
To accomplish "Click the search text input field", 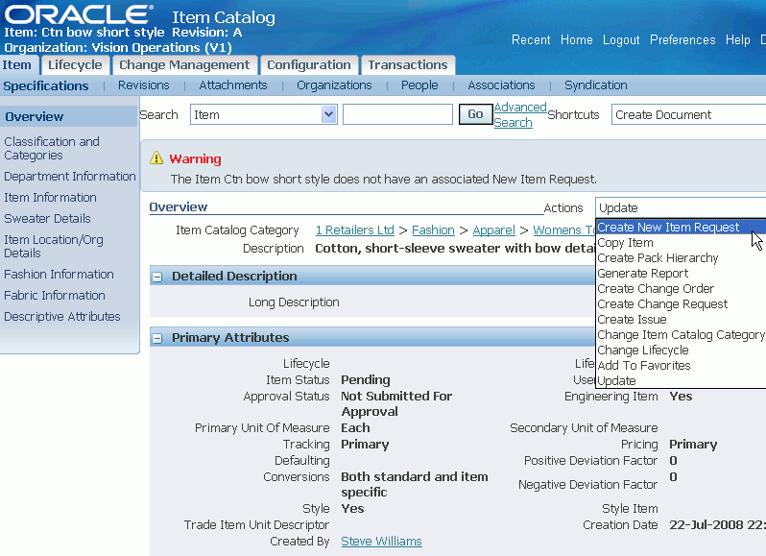I will [x=397, y=115].
